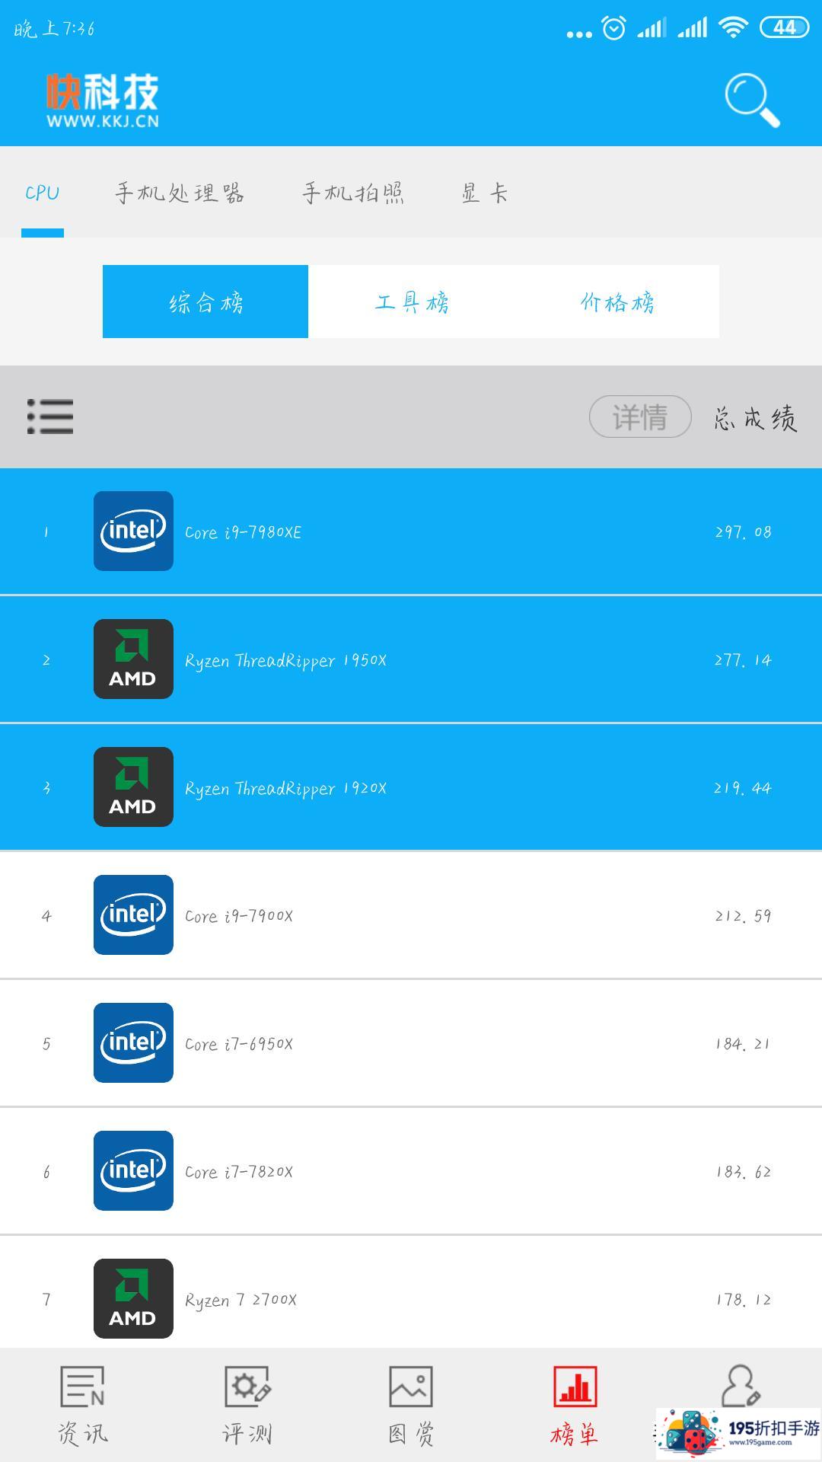Viewport: 822px width, 1462px height.
Task: Open the list menu icon
Action: [50, 417]
